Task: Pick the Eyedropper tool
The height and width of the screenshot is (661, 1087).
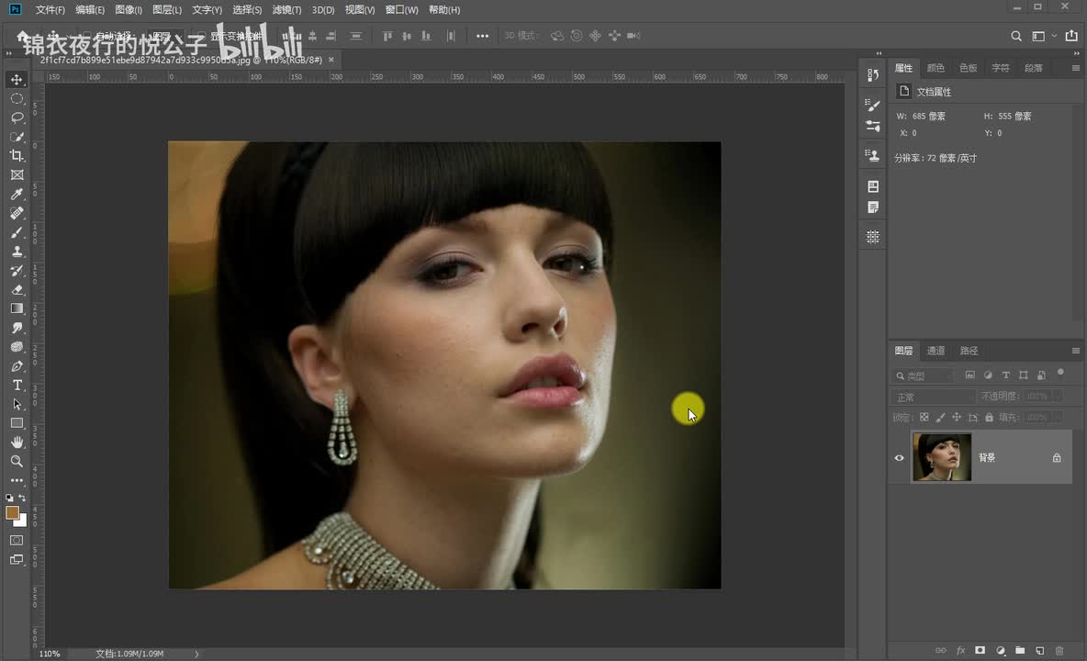Action: (17, 194)
